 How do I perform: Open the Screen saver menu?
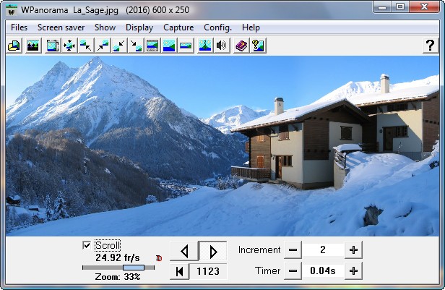(x=61, y=27)
